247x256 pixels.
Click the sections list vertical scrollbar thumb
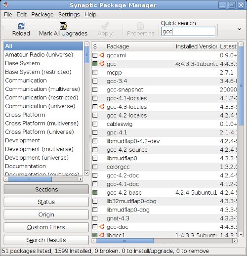tap(86, 55)
